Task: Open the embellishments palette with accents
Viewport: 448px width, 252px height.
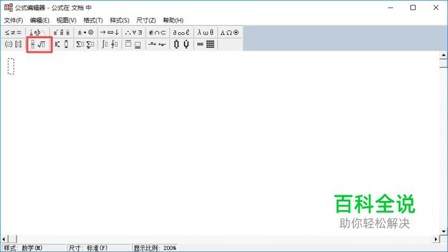Action: (x=62, y=32)
